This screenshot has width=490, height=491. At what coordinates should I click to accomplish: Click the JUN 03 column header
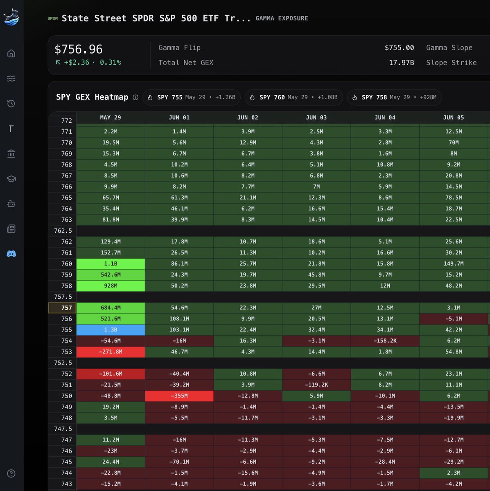(316, 117)
